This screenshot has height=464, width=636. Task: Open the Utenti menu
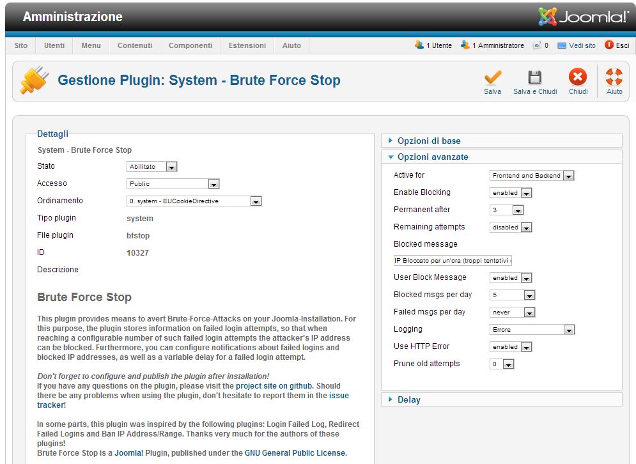pos(54,45)
